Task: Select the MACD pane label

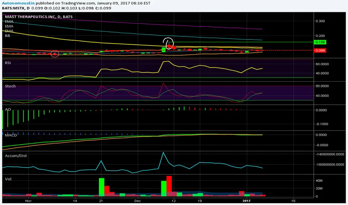Action: coord(11,135)
